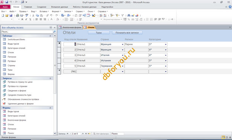The height and width of the screenshot is (140, 232).
Task: Click the new record navigation button
Action: [x=89, y=134]
